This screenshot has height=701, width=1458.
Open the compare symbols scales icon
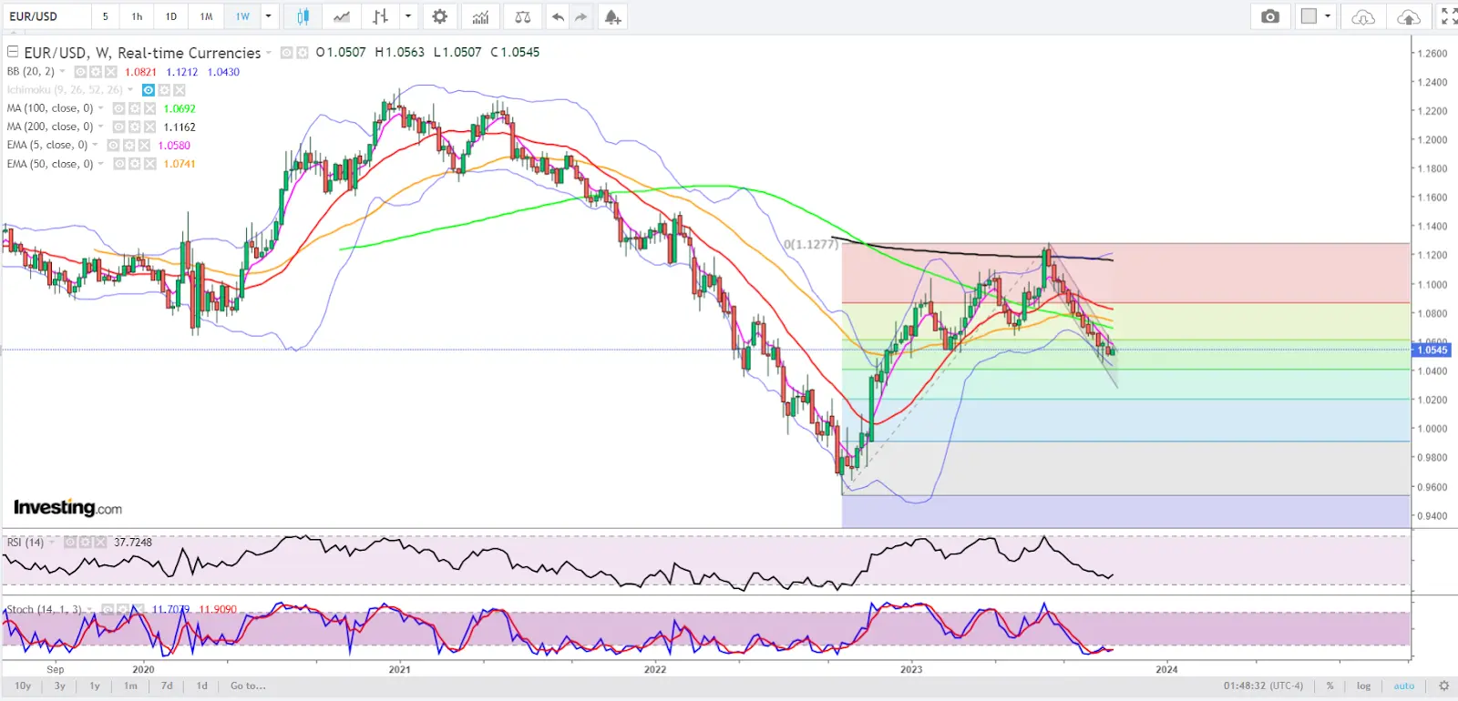(522, 16)
